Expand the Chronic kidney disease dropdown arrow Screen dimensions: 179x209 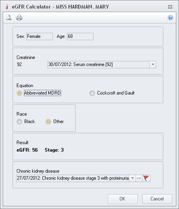tap(132, 178)
